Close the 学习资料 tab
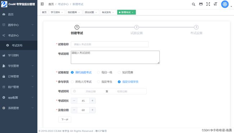 click(62, 12)
